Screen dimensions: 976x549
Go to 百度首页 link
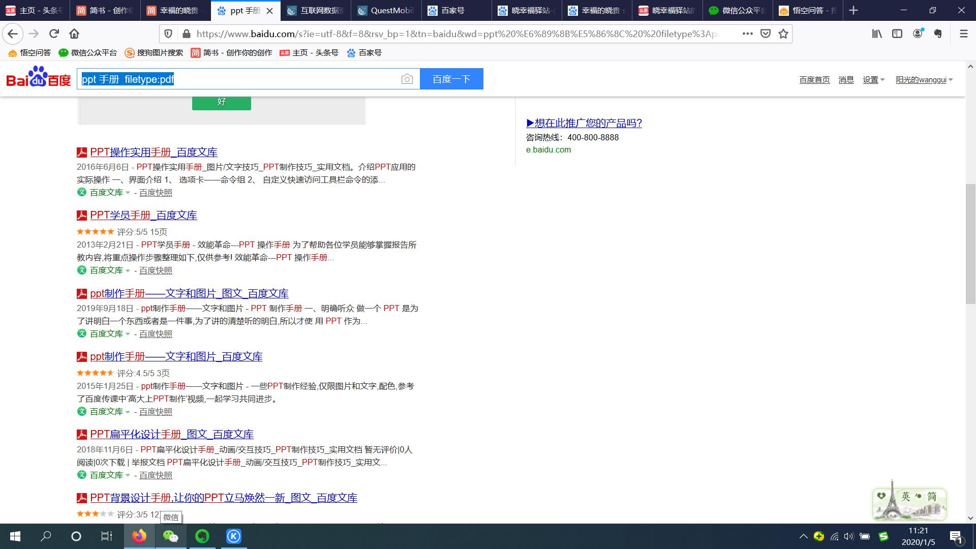(x=814, y=80)
